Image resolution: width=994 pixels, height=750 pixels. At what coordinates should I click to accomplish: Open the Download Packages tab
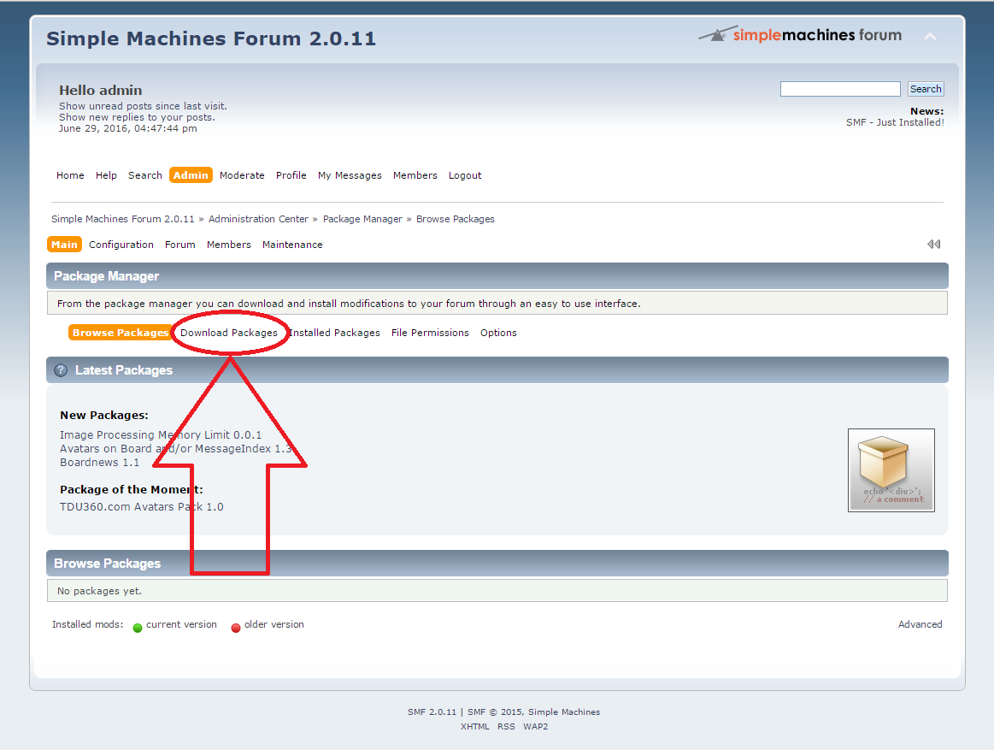229,333
